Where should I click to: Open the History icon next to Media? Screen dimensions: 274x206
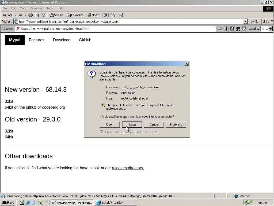click(105, 15)
